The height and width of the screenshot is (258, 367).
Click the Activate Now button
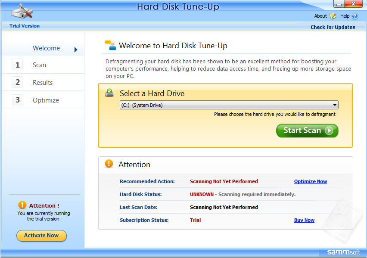pyautogui.click(x=41, y=236)
